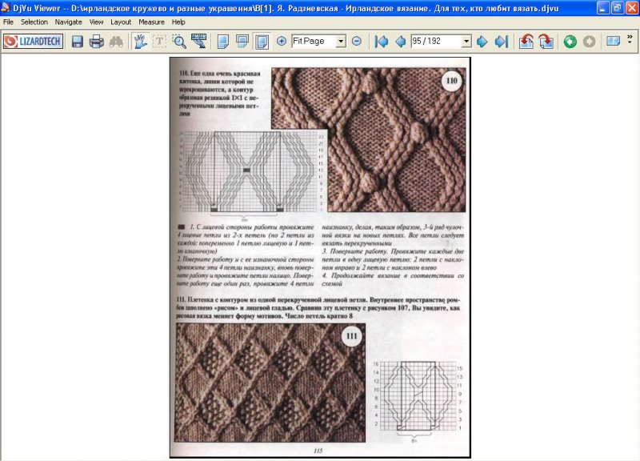Go to the next page
The height and width of the screenshot is (461, 640).
coord(482,42)
